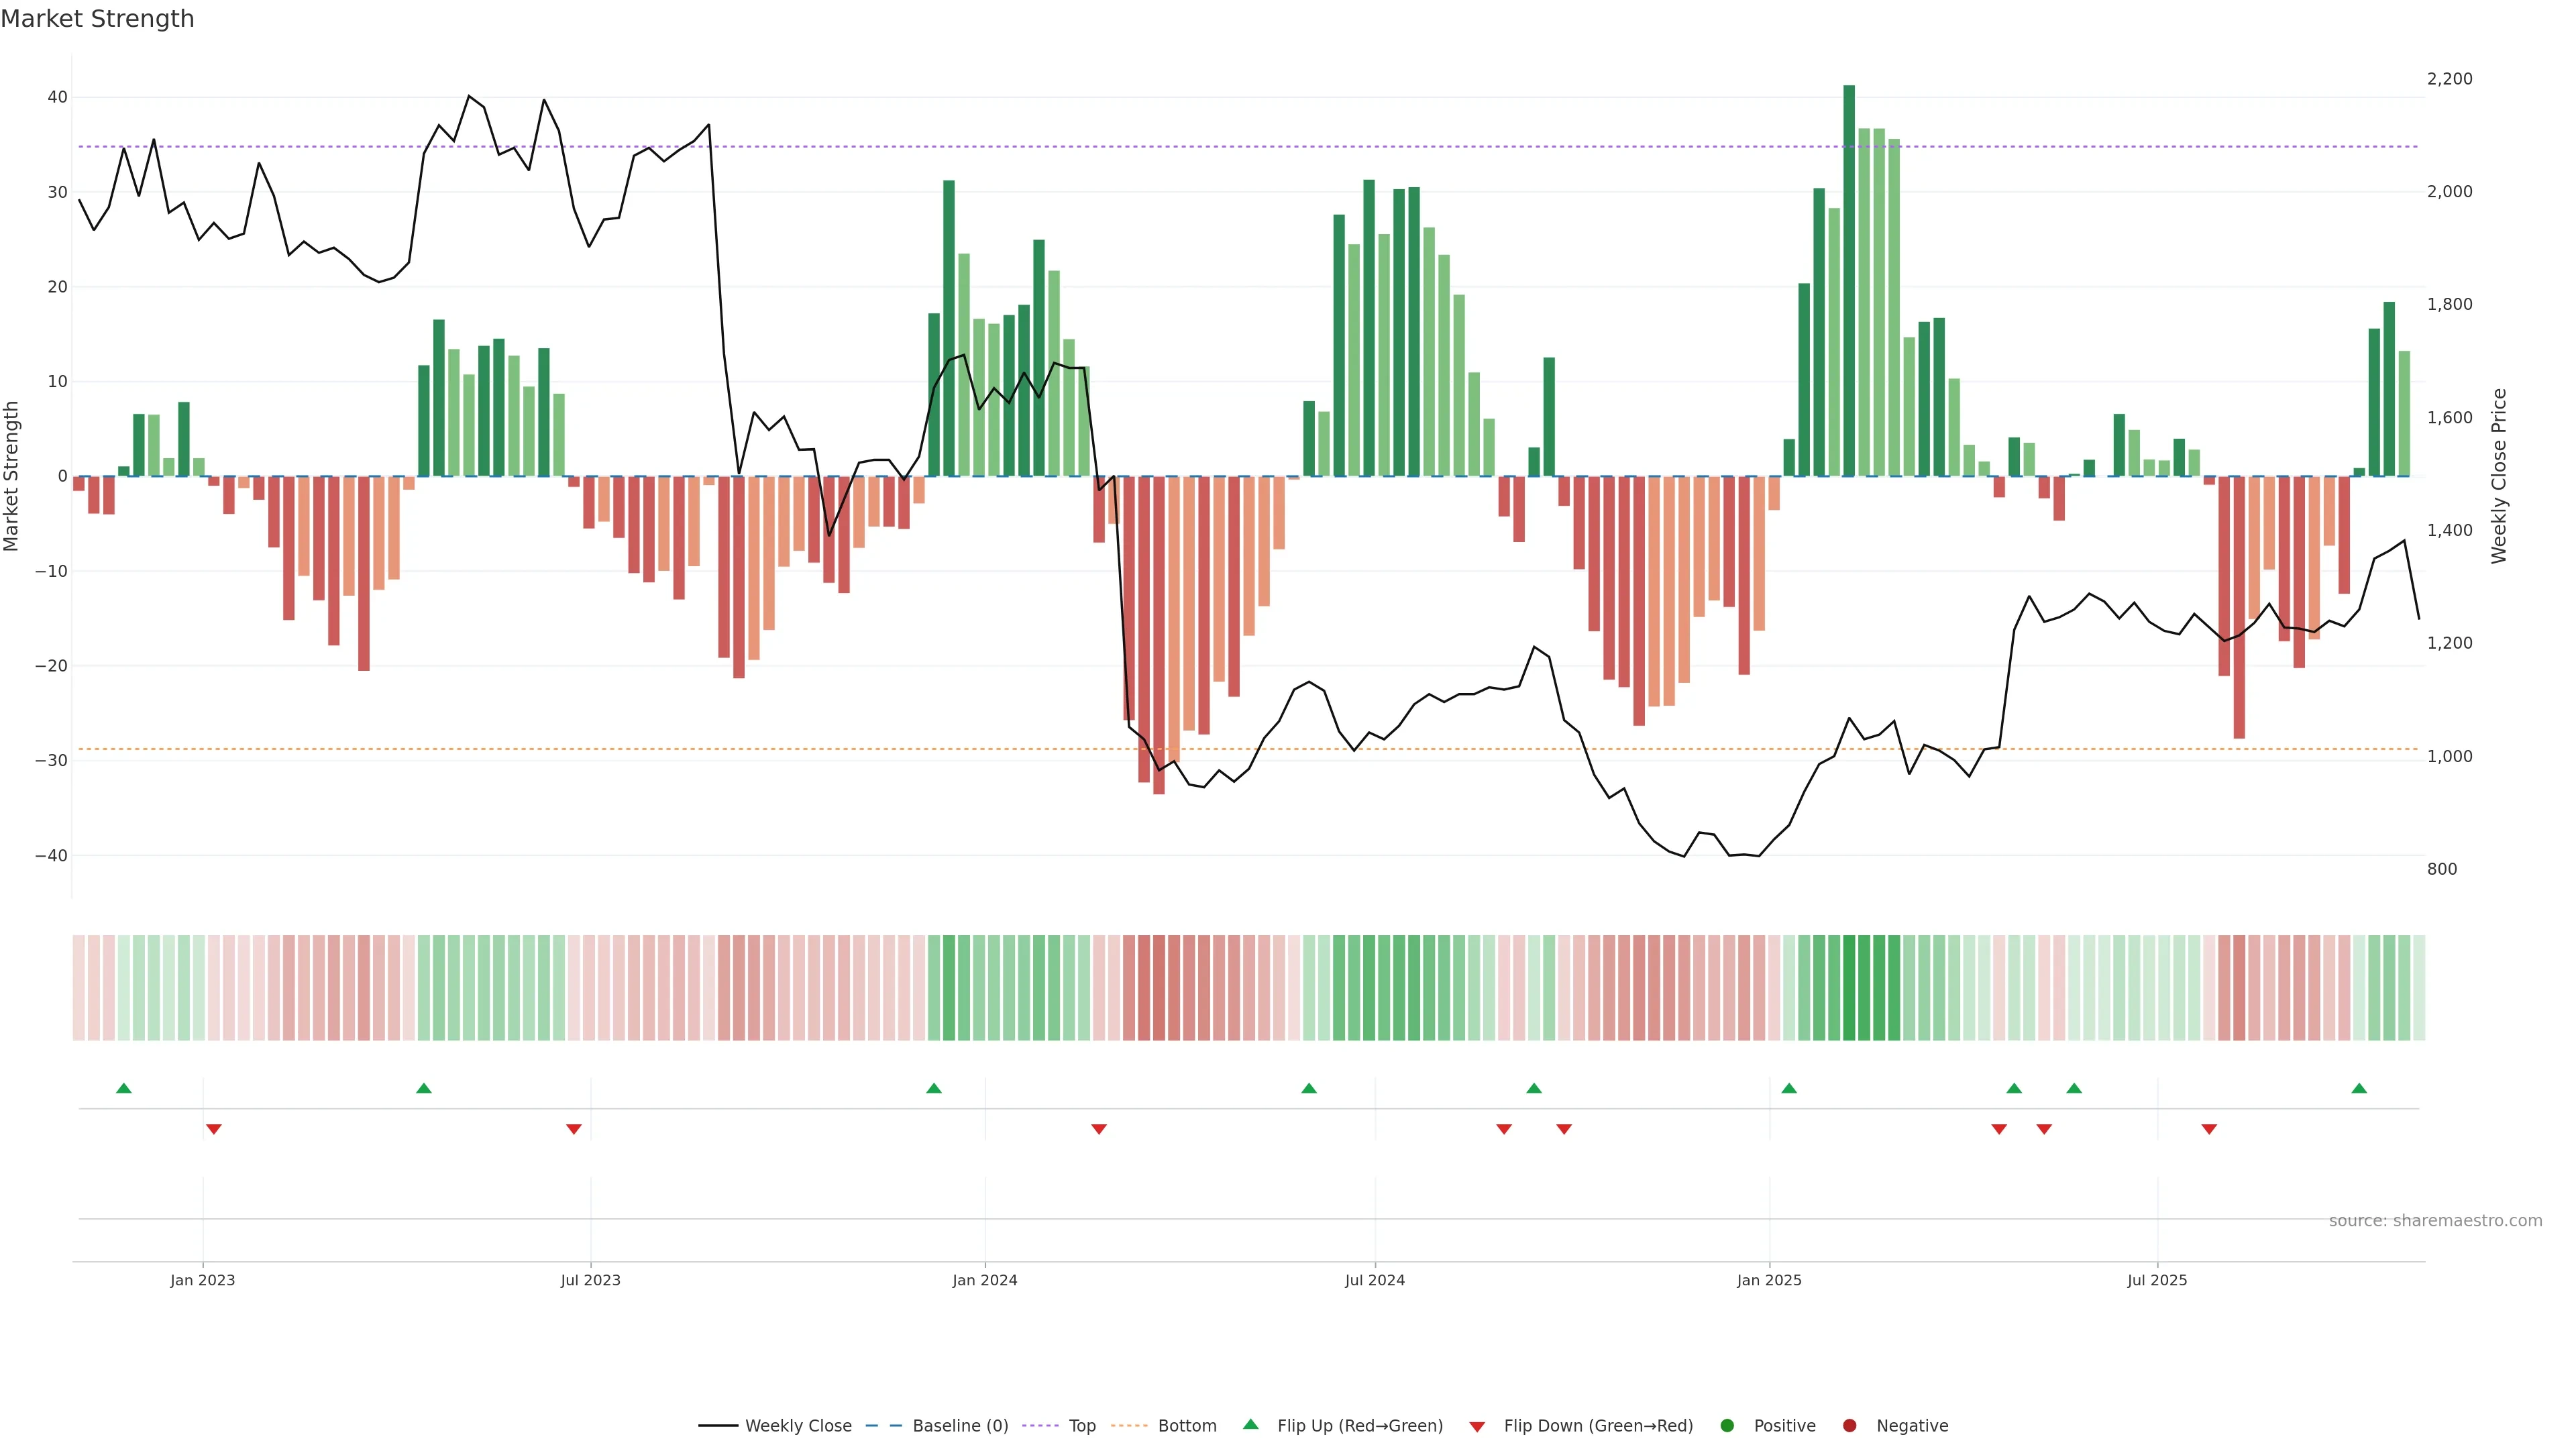Click the tallest green bar above 40

[x=1849, y=280]
